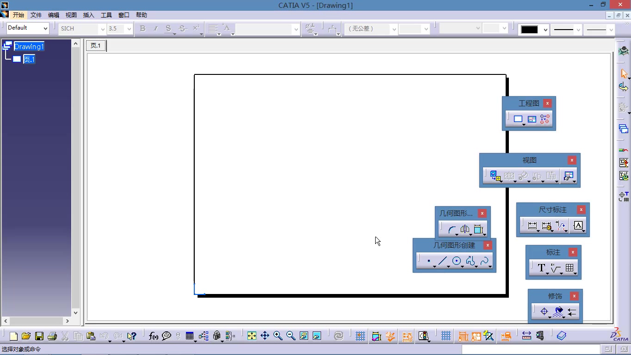Click the Zoom In magnifier icon
631x355 pixels.
point(278,336)
